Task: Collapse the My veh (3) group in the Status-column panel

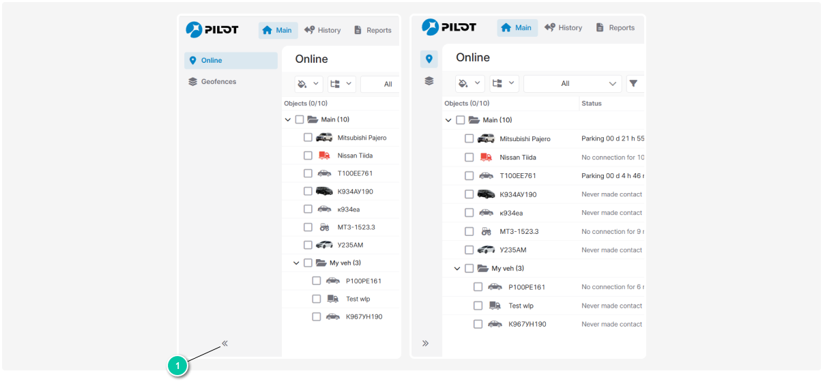Action: coord(457,269)
